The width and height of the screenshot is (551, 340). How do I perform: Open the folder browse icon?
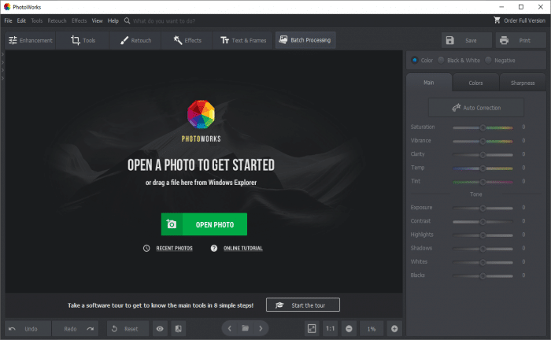tap(245, 328)
